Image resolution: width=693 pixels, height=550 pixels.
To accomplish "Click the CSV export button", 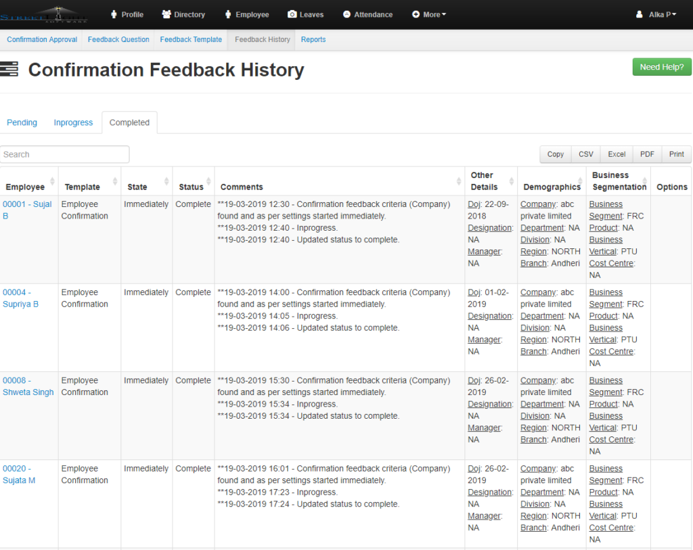I will 586,154.
